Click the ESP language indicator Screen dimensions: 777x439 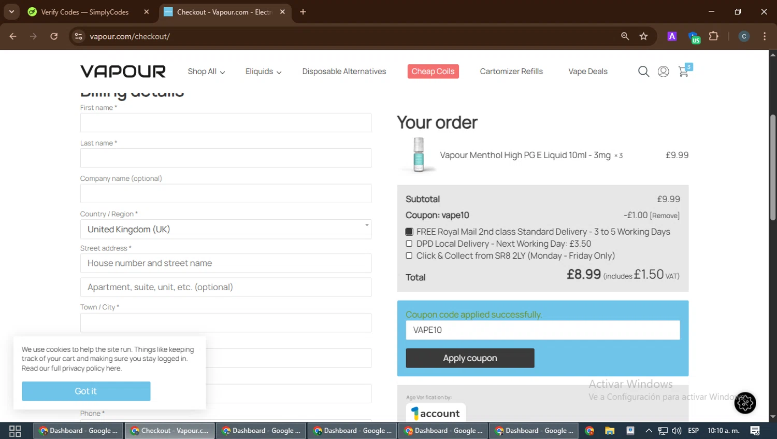click(x=693, y=431)
